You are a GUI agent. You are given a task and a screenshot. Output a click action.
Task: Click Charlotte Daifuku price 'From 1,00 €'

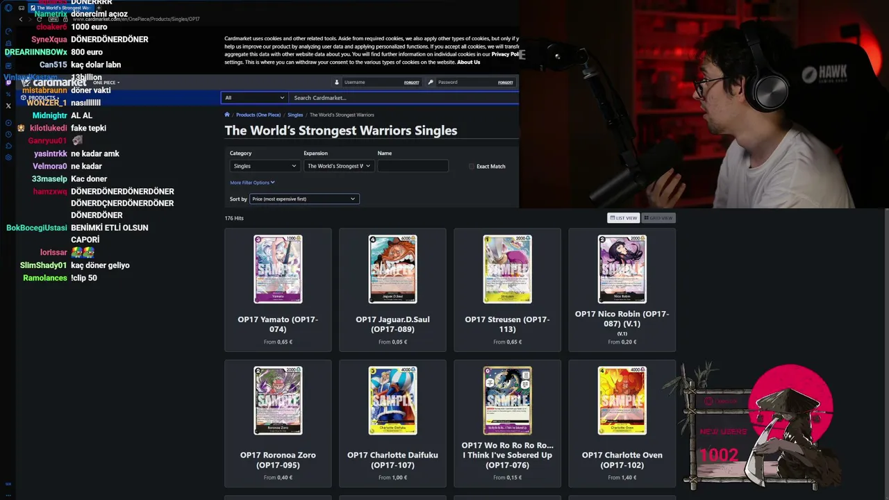(x=392, y=478)
